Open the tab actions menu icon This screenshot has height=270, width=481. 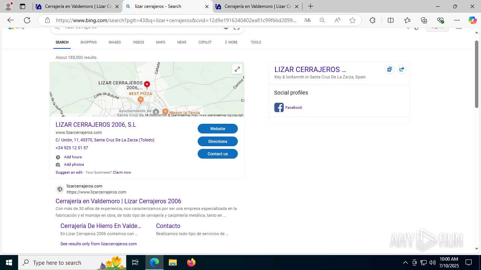pos(23,6)
